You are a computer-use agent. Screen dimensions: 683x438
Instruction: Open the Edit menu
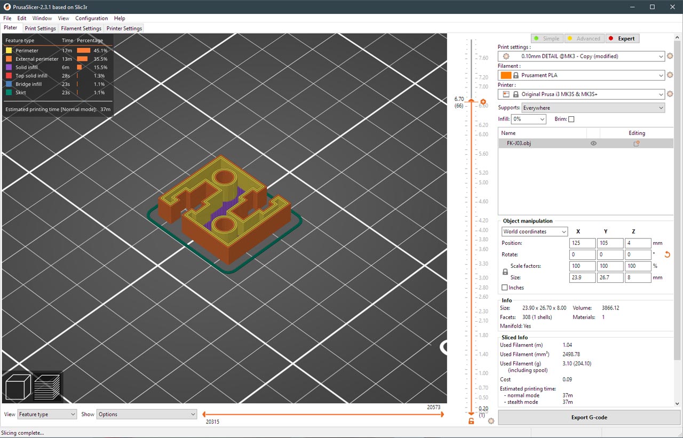(x=22, y=18)
